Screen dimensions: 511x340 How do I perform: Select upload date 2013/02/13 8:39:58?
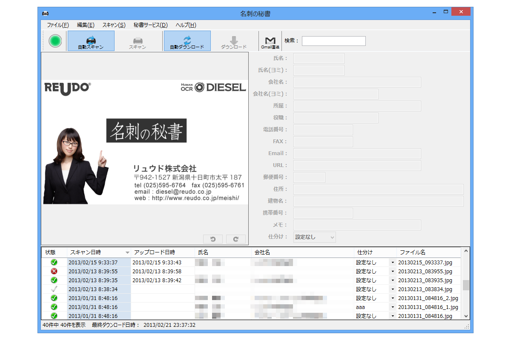(x=157, y=271)
